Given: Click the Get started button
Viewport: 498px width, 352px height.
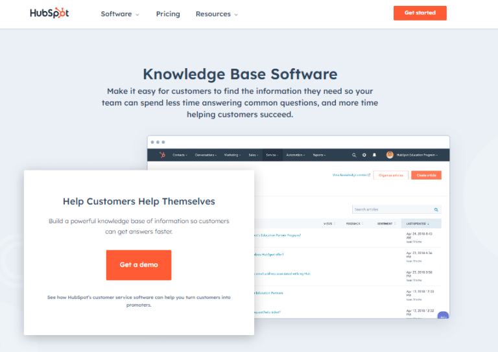Looking at the screenshot, I should (x=420, y=13).
